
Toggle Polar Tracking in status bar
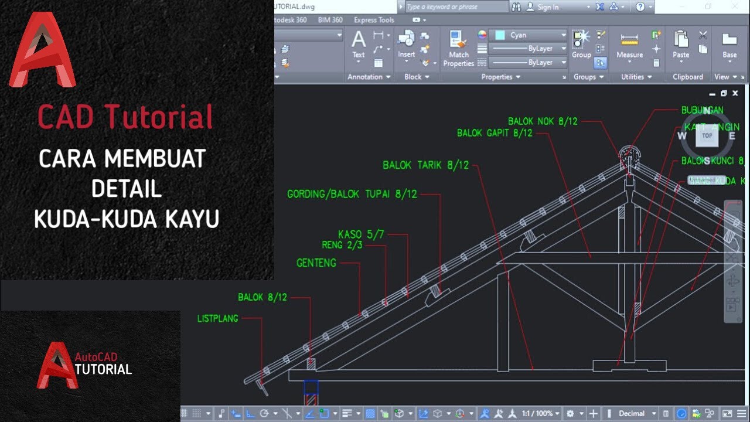[x=264, y=414]
